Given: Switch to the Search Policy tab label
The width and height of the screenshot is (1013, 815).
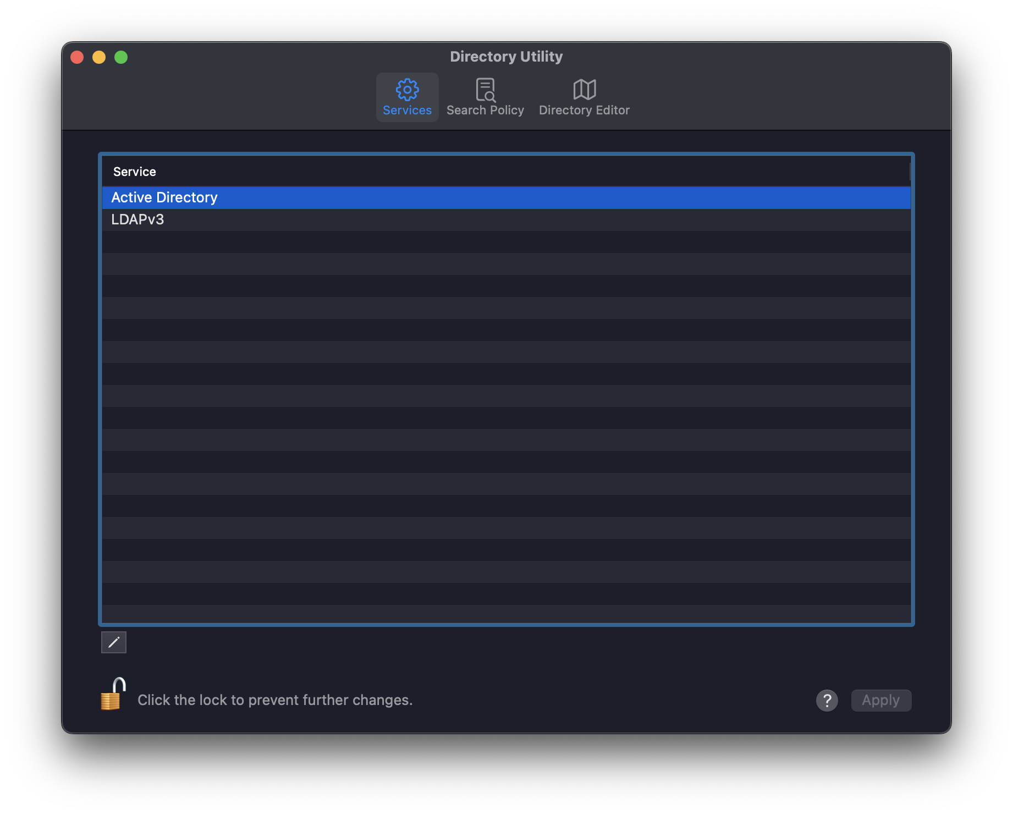Looking at the screenshot, I should 485,110.
